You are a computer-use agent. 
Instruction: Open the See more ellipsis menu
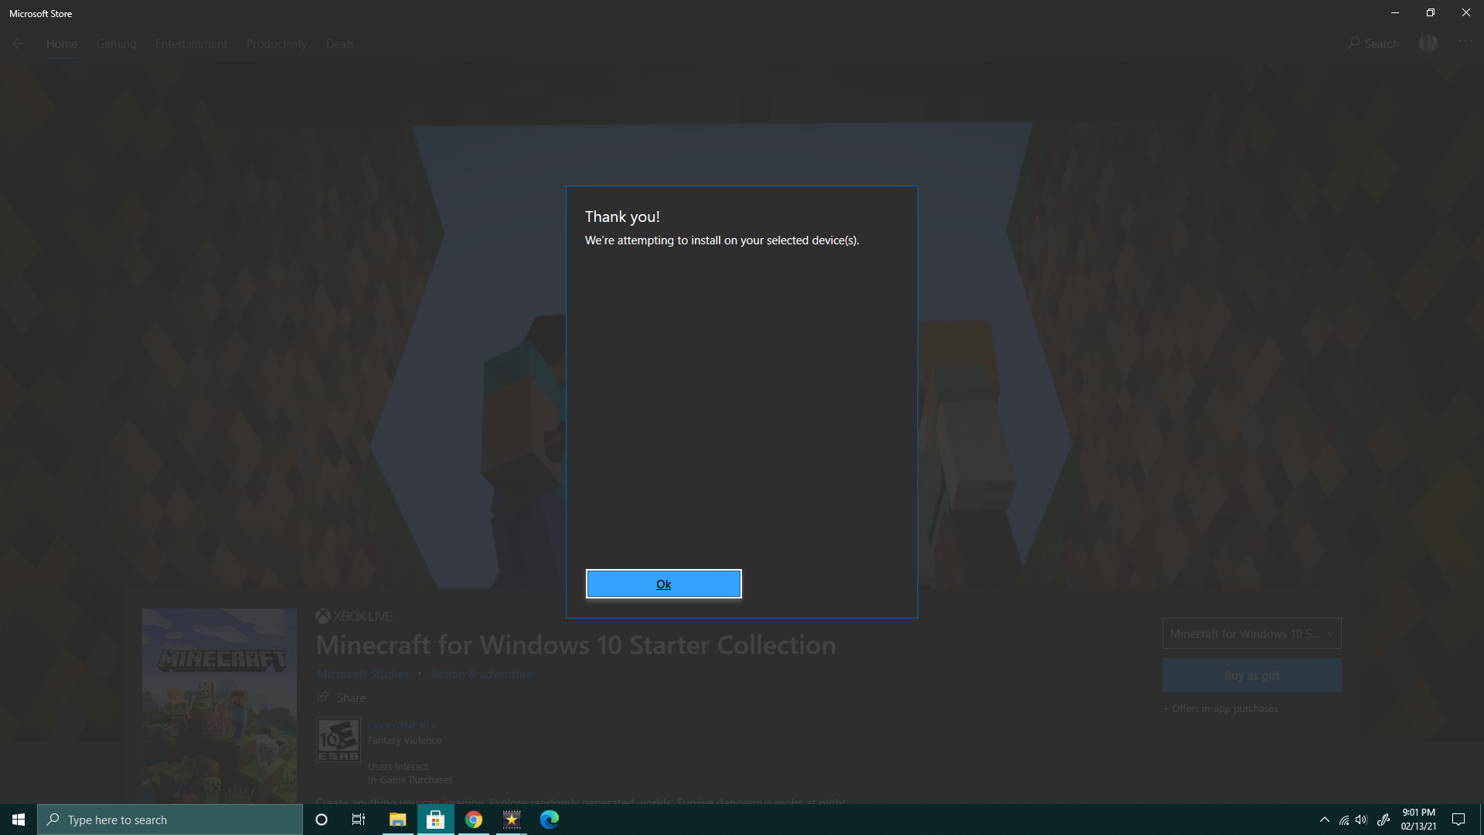tap(1465, 42)
